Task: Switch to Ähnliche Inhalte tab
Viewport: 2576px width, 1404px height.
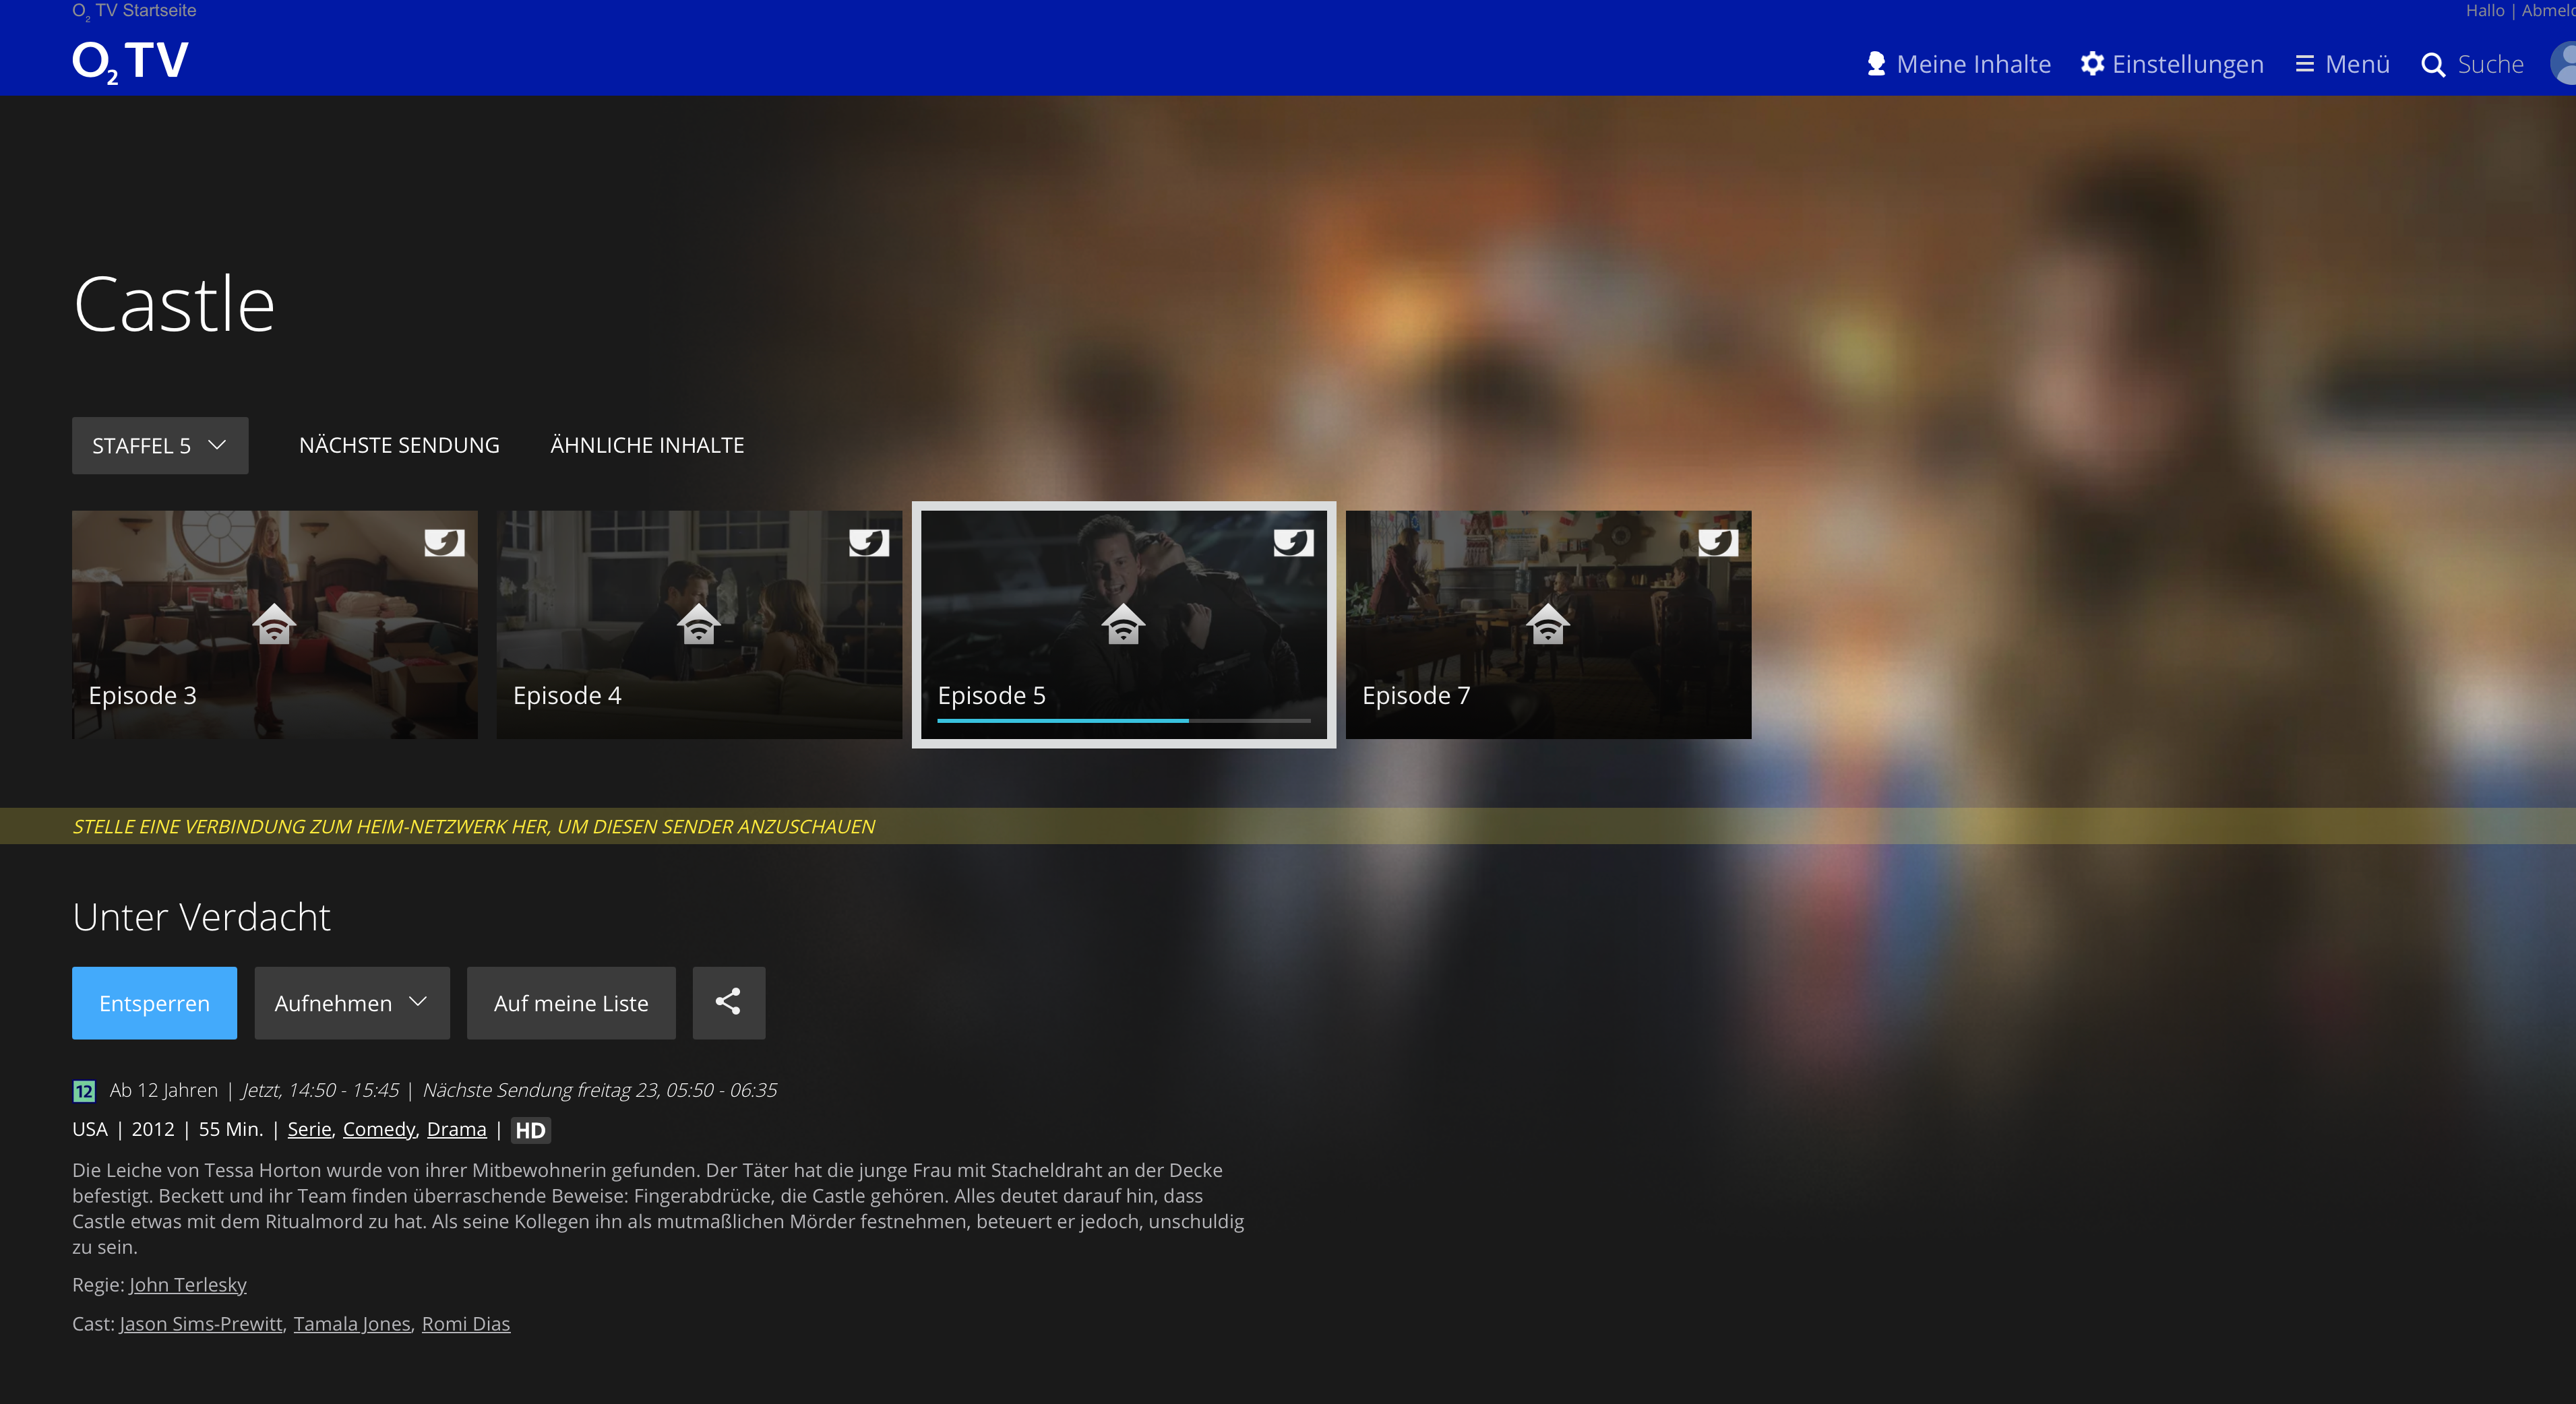Action: point(647,446)
